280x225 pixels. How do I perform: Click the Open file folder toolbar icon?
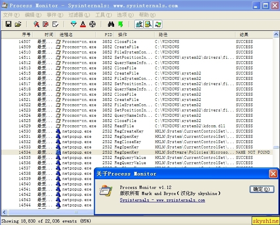[18, 24]
